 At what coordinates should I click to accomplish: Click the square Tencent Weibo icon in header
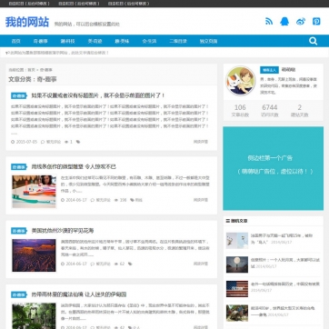316,21
